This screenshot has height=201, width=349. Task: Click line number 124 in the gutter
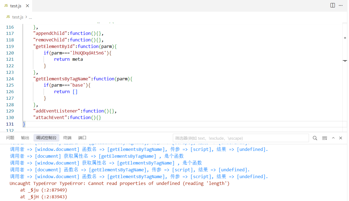point(10,79)
